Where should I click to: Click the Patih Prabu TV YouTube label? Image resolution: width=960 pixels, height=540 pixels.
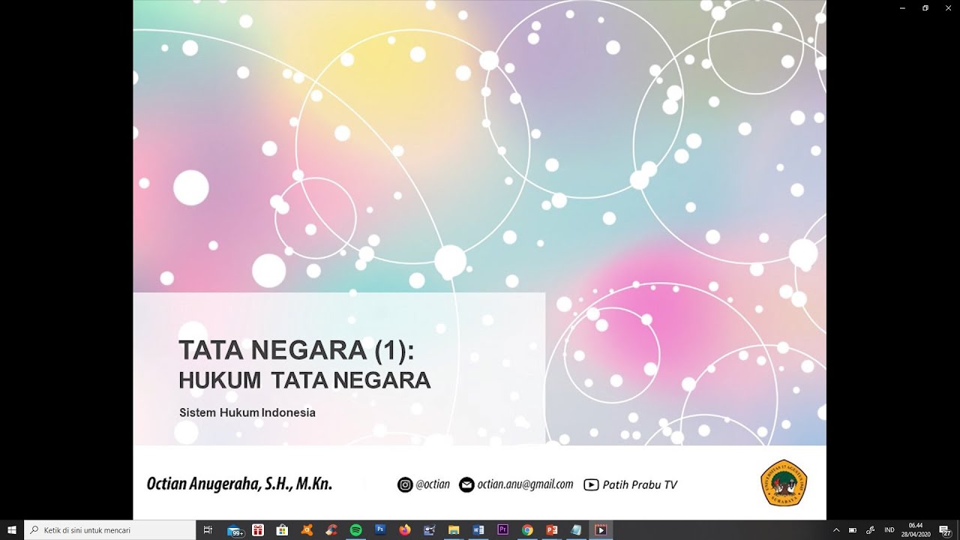click(x=640, y=484)
